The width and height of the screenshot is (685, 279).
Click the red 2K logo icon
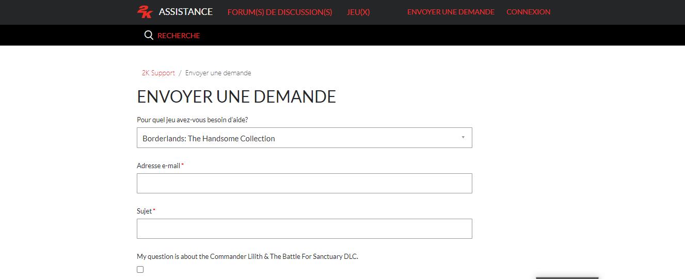[x=145, y=12]
